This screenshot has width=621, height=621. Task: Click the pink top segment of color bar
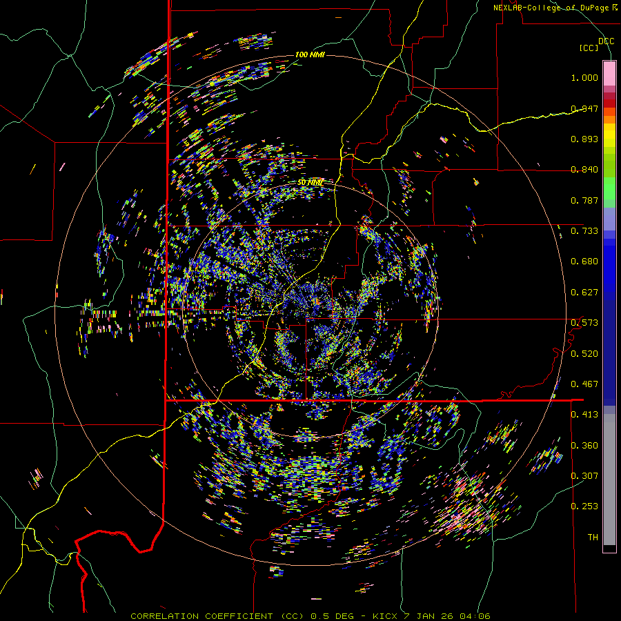pyautogui.click(x=609, y=73)
